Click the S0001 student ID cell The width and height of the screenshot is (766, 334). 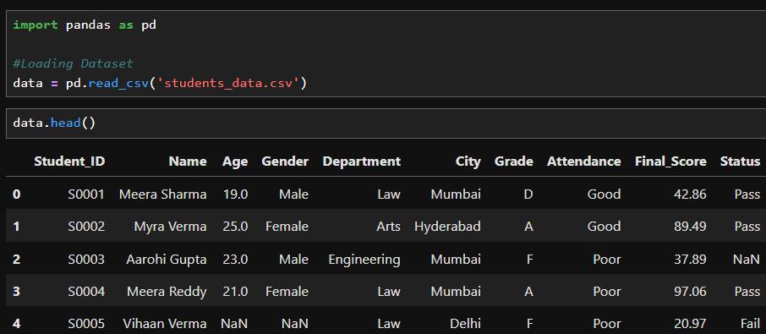86,194
